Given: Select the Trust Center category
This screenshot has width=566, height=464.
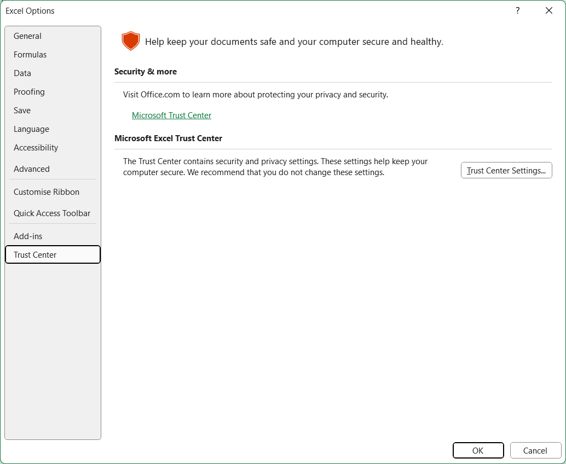Looking at the screenshot, I should 35,255.
